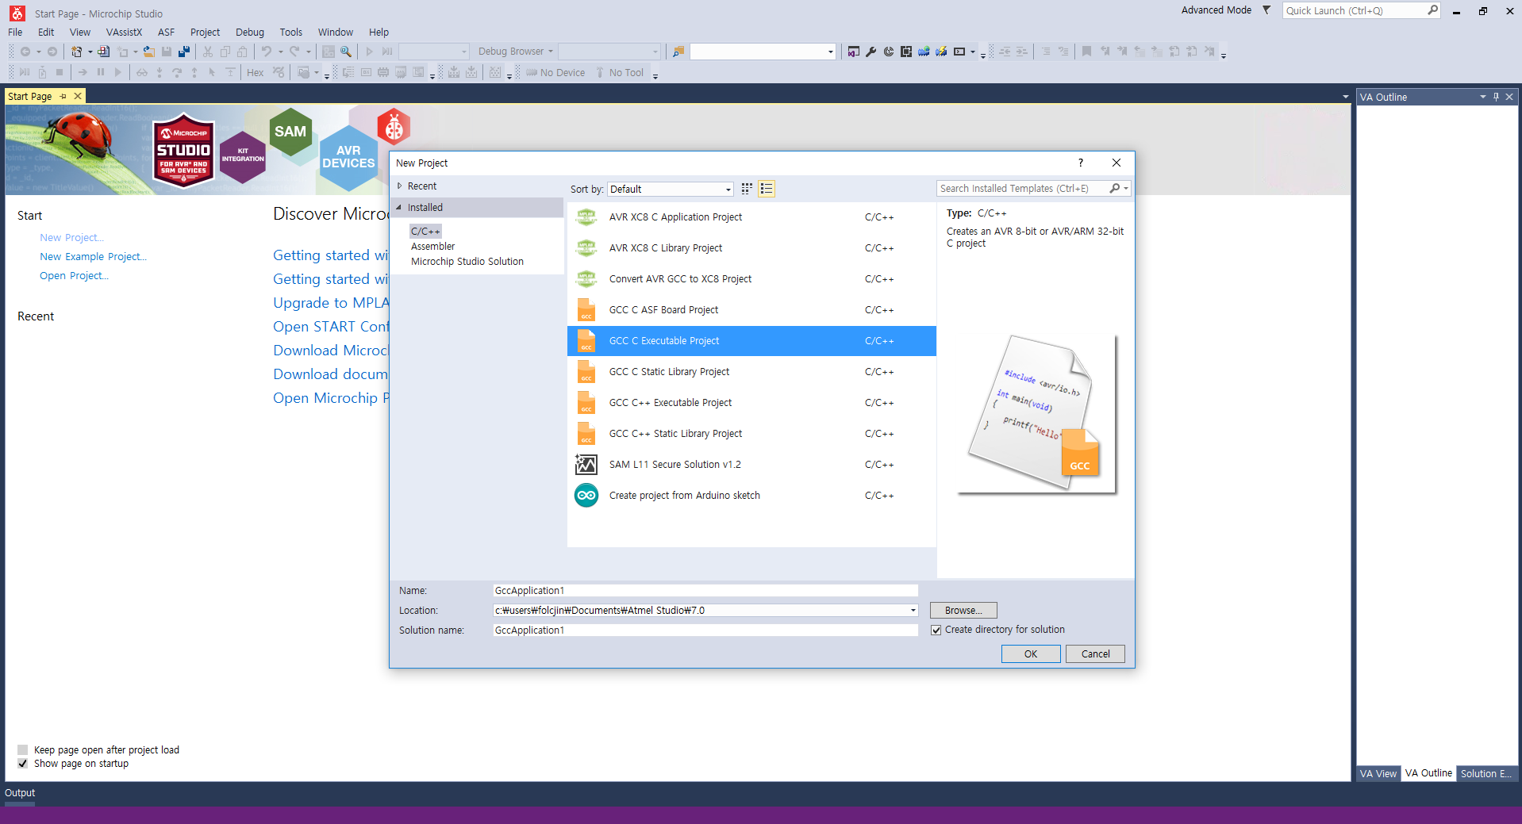Click the lightning-bolt chip device programming icon
Viewport: 1522px width, 824px height.
941,52
